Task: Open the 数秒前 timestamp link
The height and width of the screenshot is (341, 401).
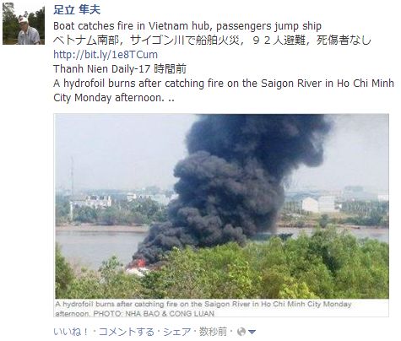Action: [x=213, y=332]
